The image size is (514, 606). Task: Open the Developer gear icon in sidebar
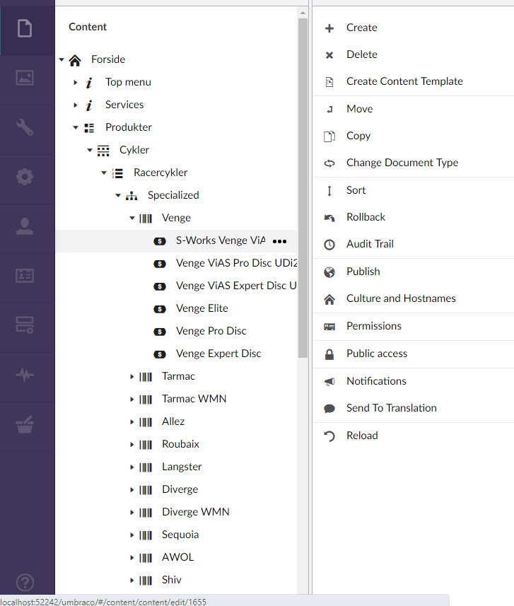(25, 177)
